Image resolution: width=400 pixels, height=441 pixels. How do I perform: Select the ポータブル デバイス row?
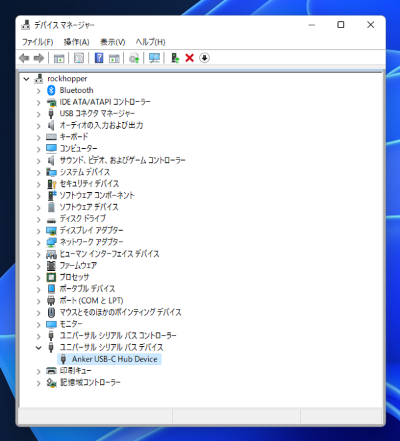pos(87,289)
